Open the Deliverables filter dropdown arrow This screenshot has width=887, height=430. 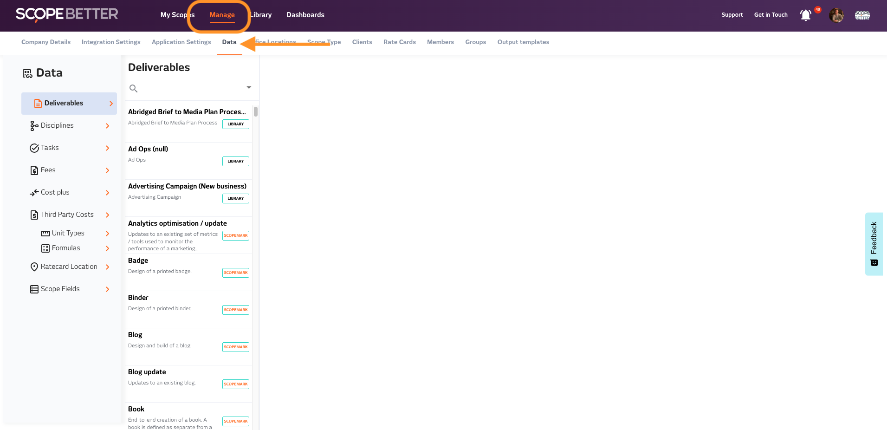(249, 88)
